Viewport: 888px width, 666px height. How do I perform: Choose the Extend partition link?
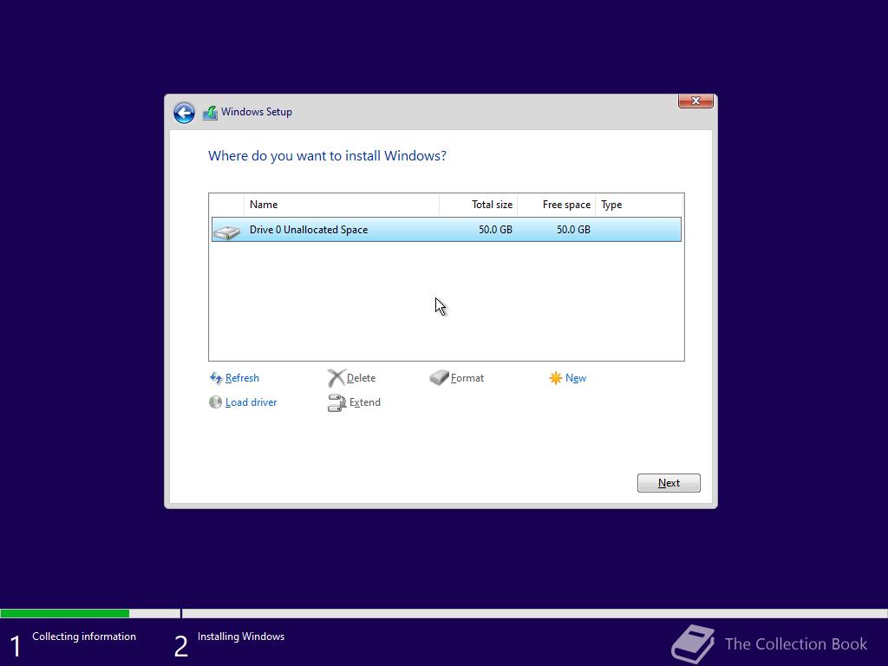click(365, 402)
